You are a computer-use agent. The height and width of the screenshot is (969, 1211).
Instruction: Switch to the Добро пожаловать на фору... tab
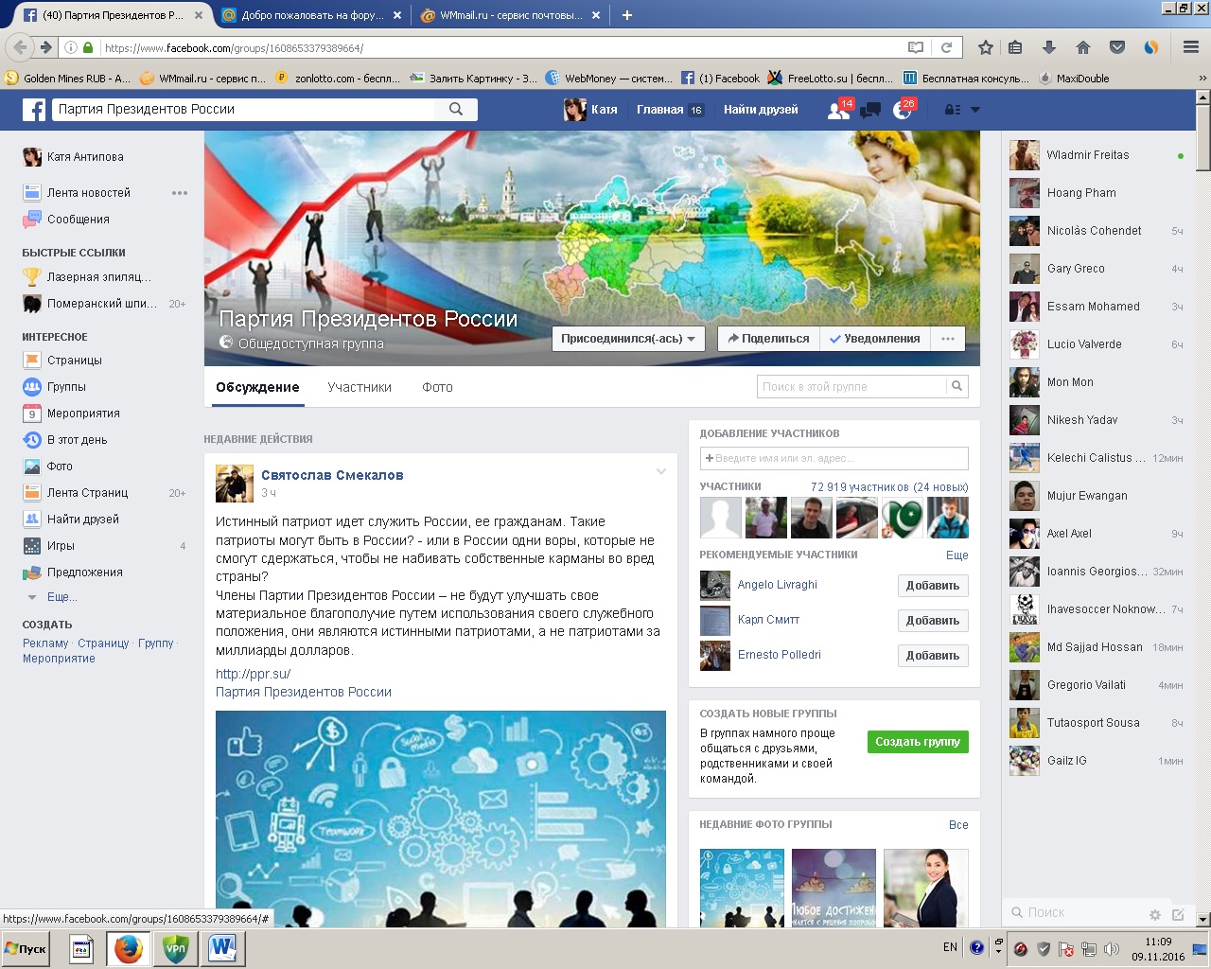[x=310, y=15]
